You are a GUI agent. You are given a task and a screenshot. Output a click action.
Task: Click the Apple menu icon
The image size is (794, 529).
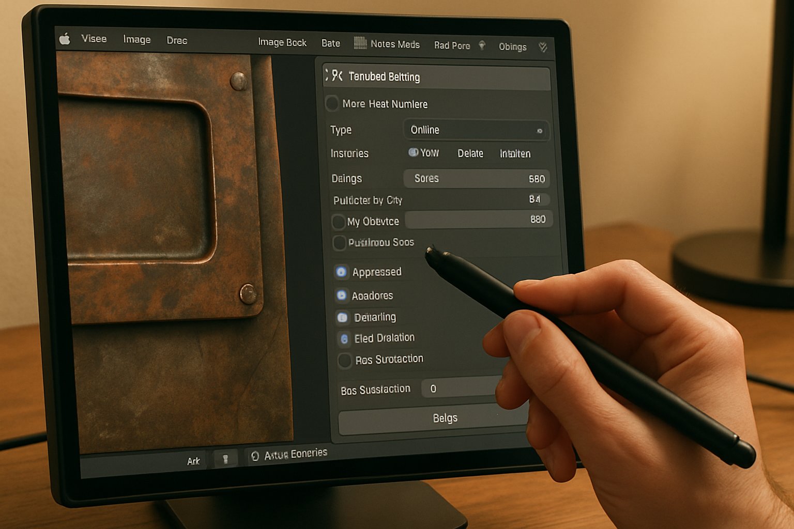click(x=64, y=38)
